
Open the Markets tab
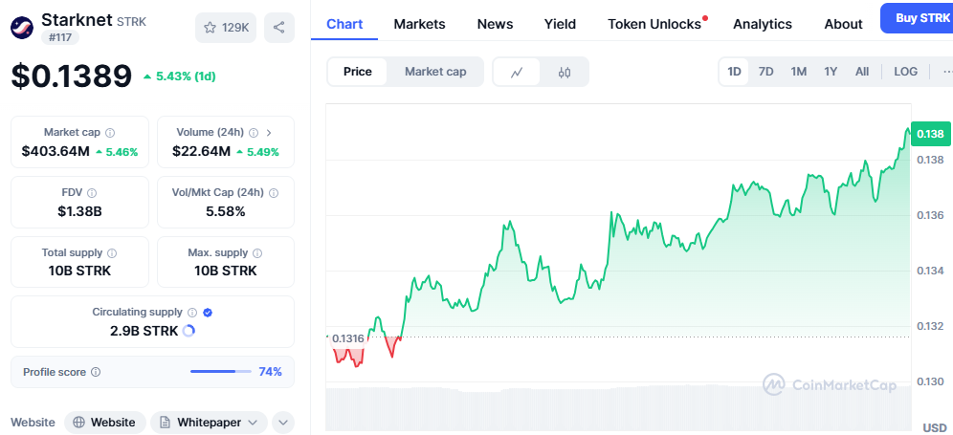(419, 24)
